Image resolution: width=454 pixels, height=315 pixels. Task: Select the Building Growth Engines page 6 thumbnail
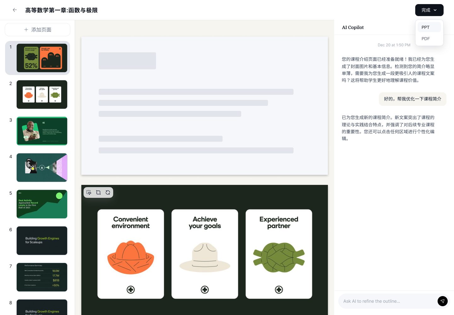(42, 241)
